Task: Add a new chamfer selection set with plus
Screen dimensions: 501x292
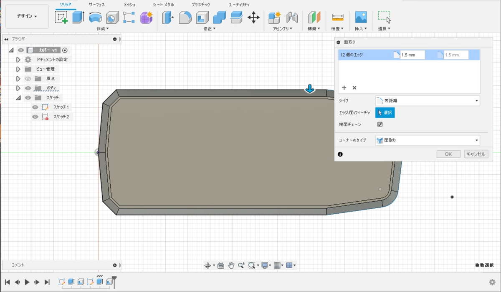Action: click(344, 88)
